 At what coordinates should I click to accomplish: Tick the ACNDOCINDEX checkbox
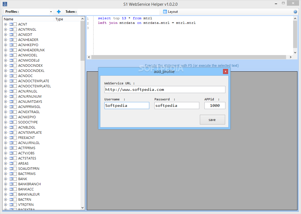point(15,65)
